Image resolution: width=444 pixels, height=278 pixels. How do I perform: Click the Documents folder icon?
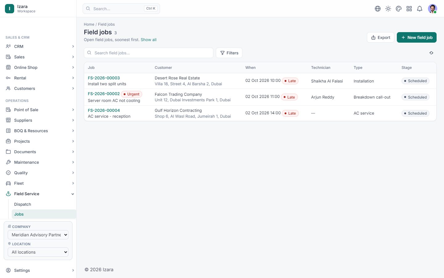click(8, 152)
